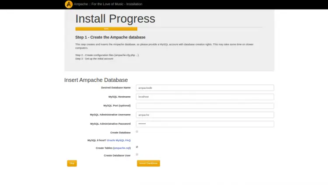Image resolution: width=328 pixels, height=185 pixels.
Task: Click the Step 3 Set up initial account text
Action: [94, 59]
